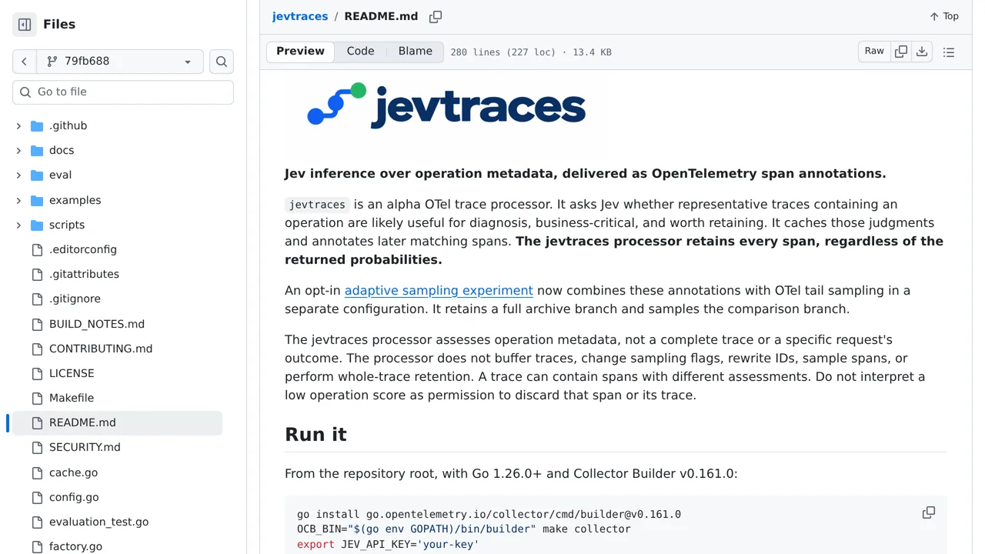The height and width of the screenshot is (554, 985).
Task: Download the raw README file
Action: 922,52
